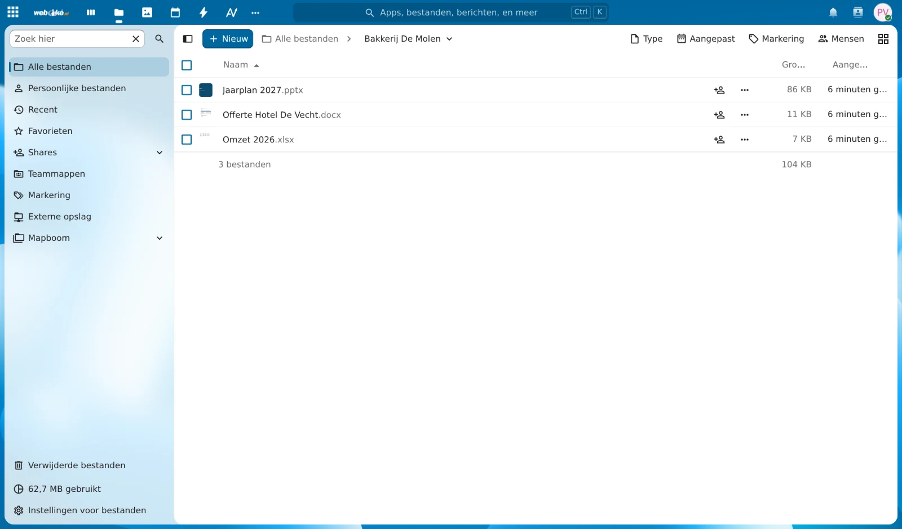Open the Calendar app in top bar
Viewport: 902px width, 529px height.
tap(175, 12)
